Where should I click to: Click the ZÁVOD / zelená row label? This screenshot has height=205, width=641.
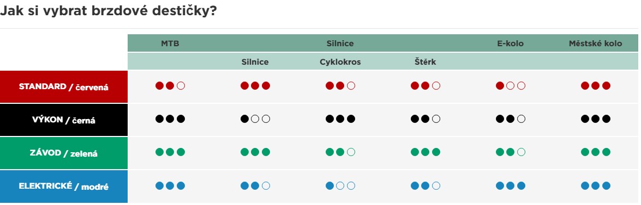tap(64, 153)
